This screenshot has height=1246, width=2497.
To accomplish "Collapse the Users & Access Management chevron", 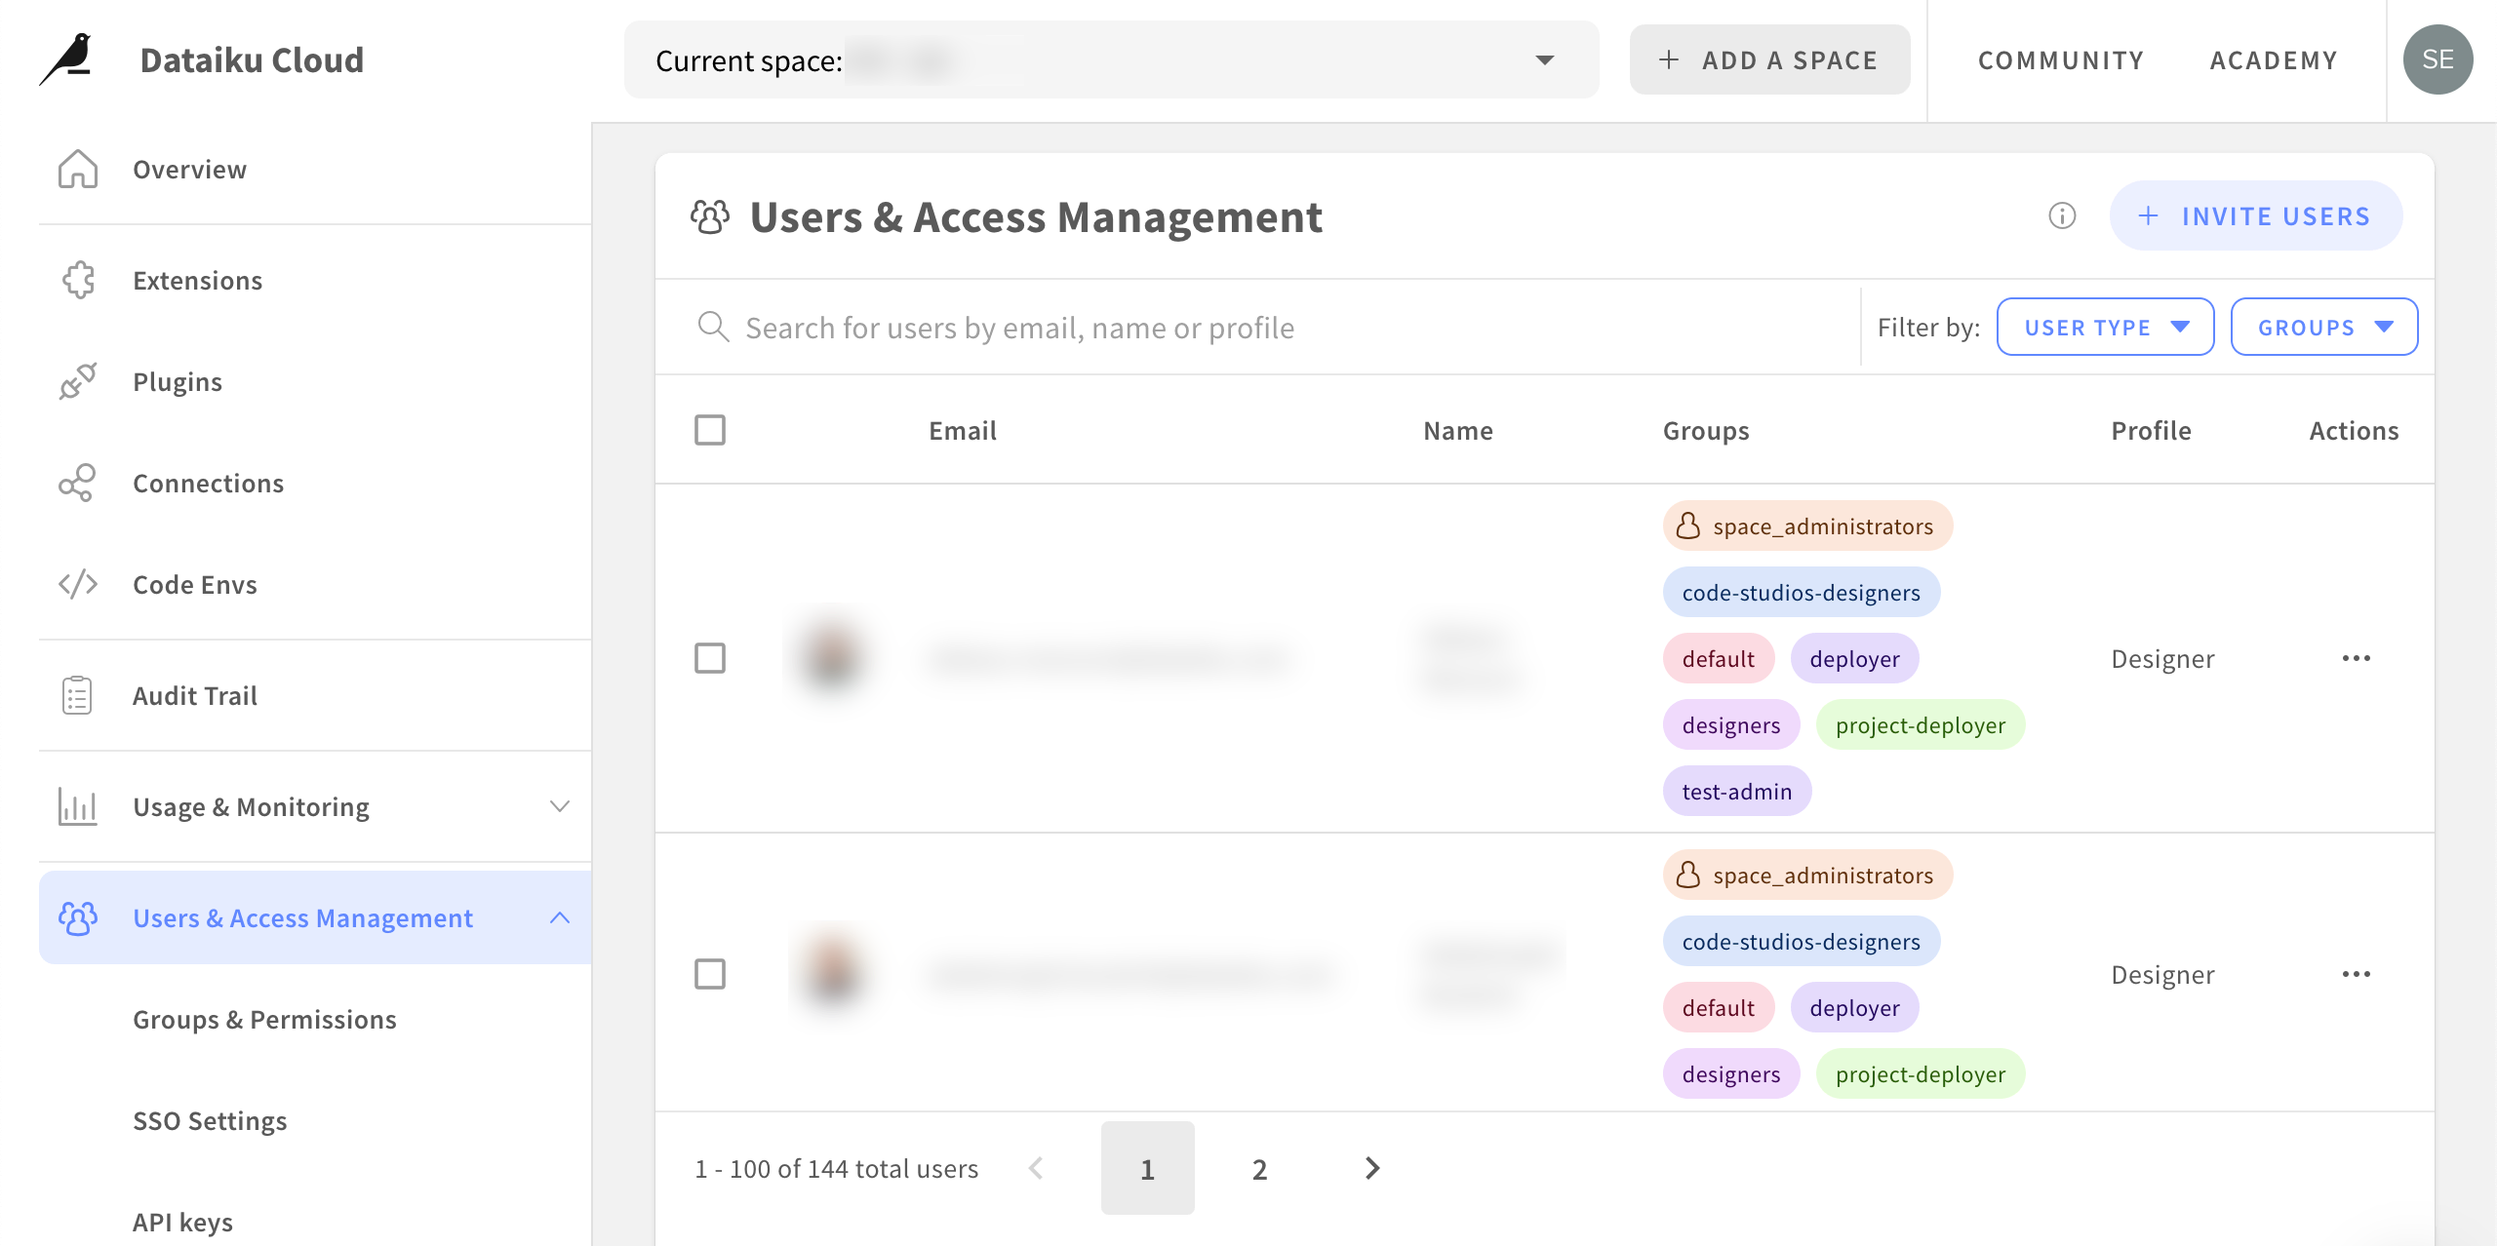I will point(560,917).
